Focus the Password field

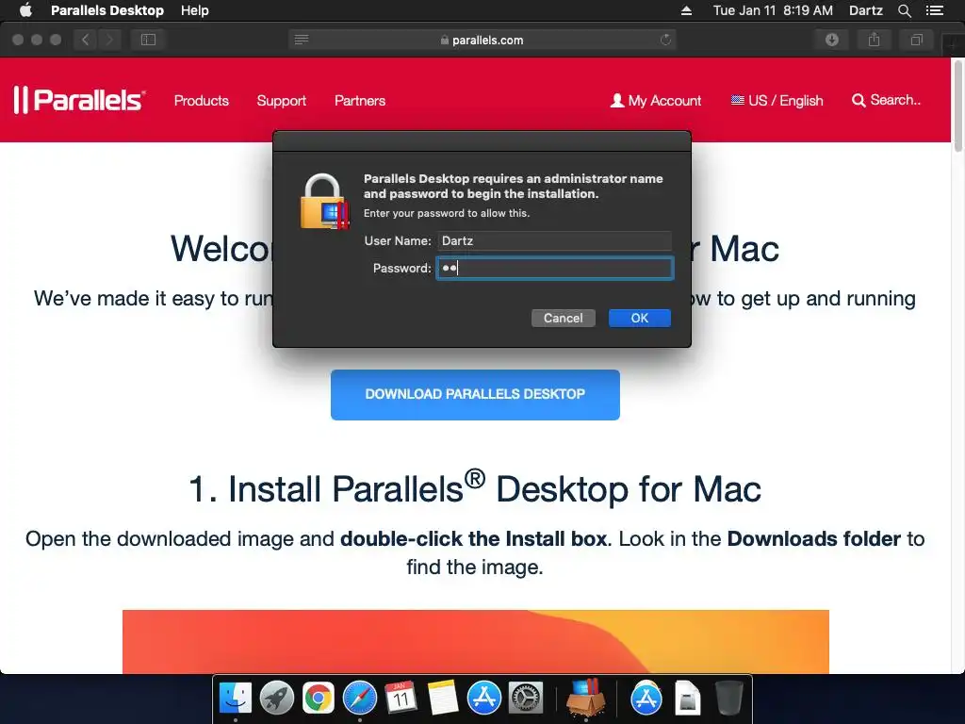tap(554, 269)
